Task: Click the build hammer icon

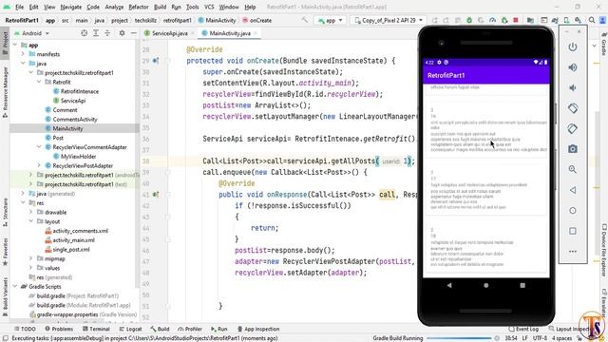Action: pos(305,20)
